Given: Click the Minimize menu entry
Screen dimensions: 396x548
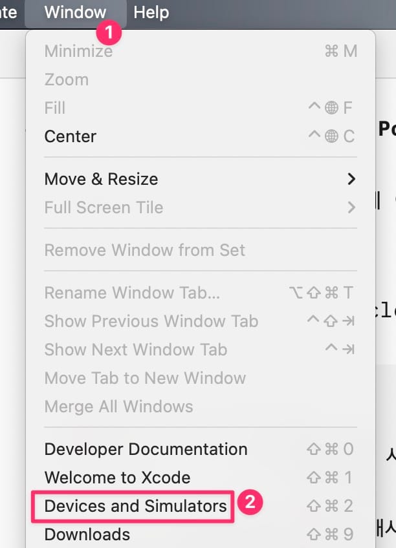Looking at the screenshot, I should (x=200, y=51).
